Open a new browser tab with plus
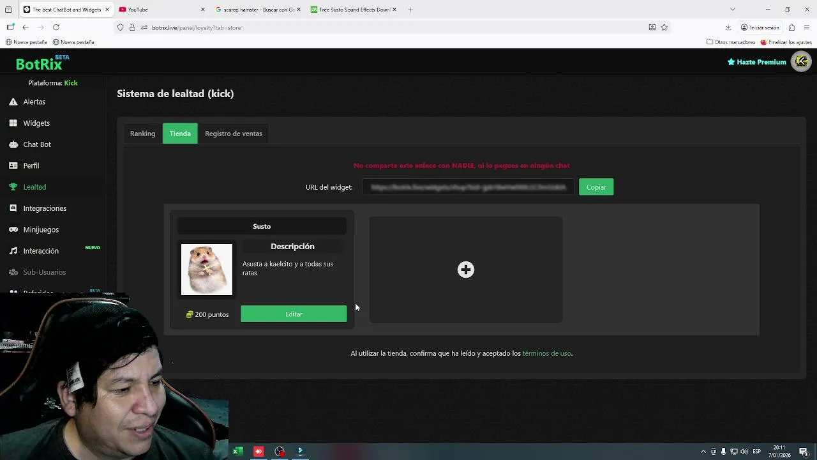This screenshot has width=817, height=460. (410, 10)
